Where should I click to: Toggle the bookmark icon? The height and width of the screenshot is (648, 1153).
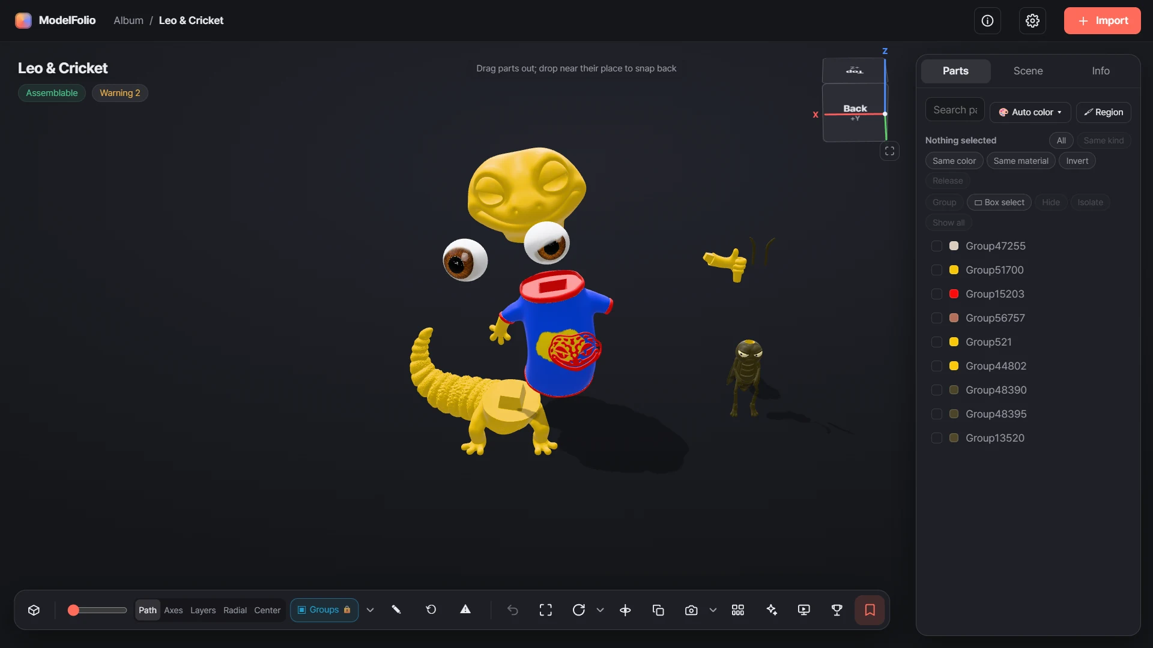pos(870,610)
